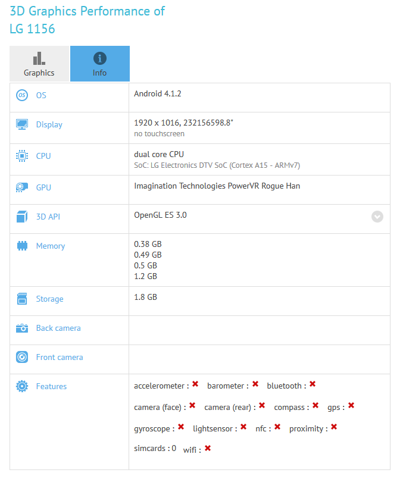The width and height of the screenshot is (403, 479).
Task: Click the 3D API label
Action: pyautogui.click(x=48, y=217)
